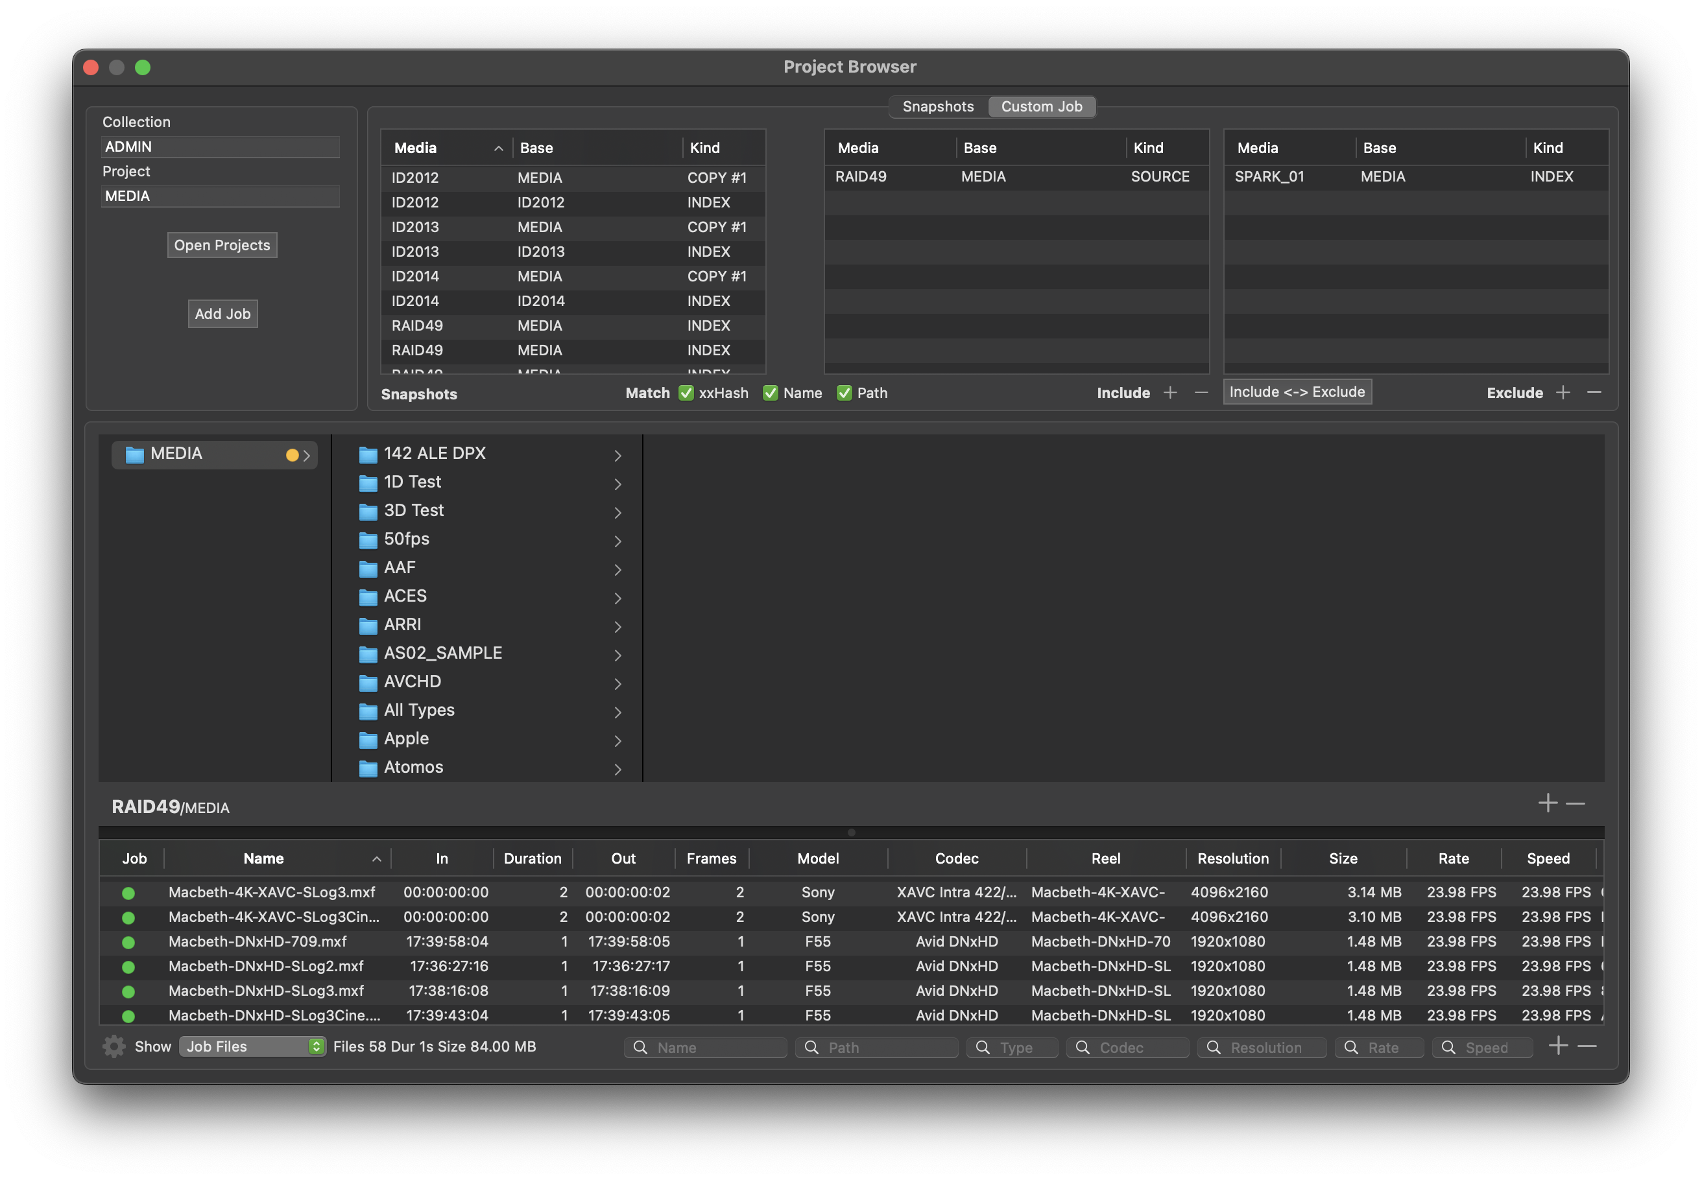This screenshot has height=1180, width=1702.
Task: Select the Custom Job tab
Action: [x=1042, y=106]
